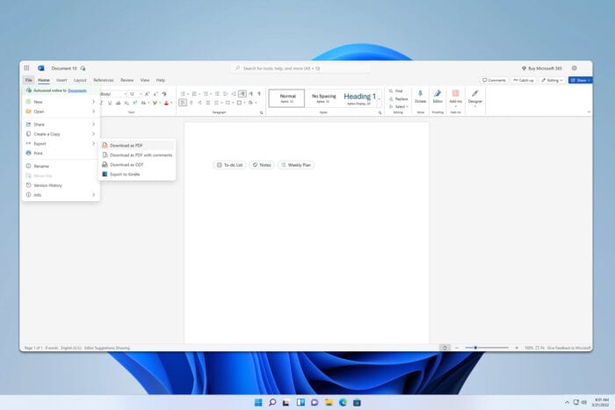Click the font color red A icon
This screenshot has height=410, width=615.
[166, 103]
